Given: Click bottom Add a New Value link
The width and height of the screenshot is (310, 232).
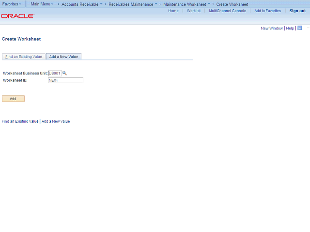Looking at the screenshot, I should pyautogui.click(x=56, y=121).
